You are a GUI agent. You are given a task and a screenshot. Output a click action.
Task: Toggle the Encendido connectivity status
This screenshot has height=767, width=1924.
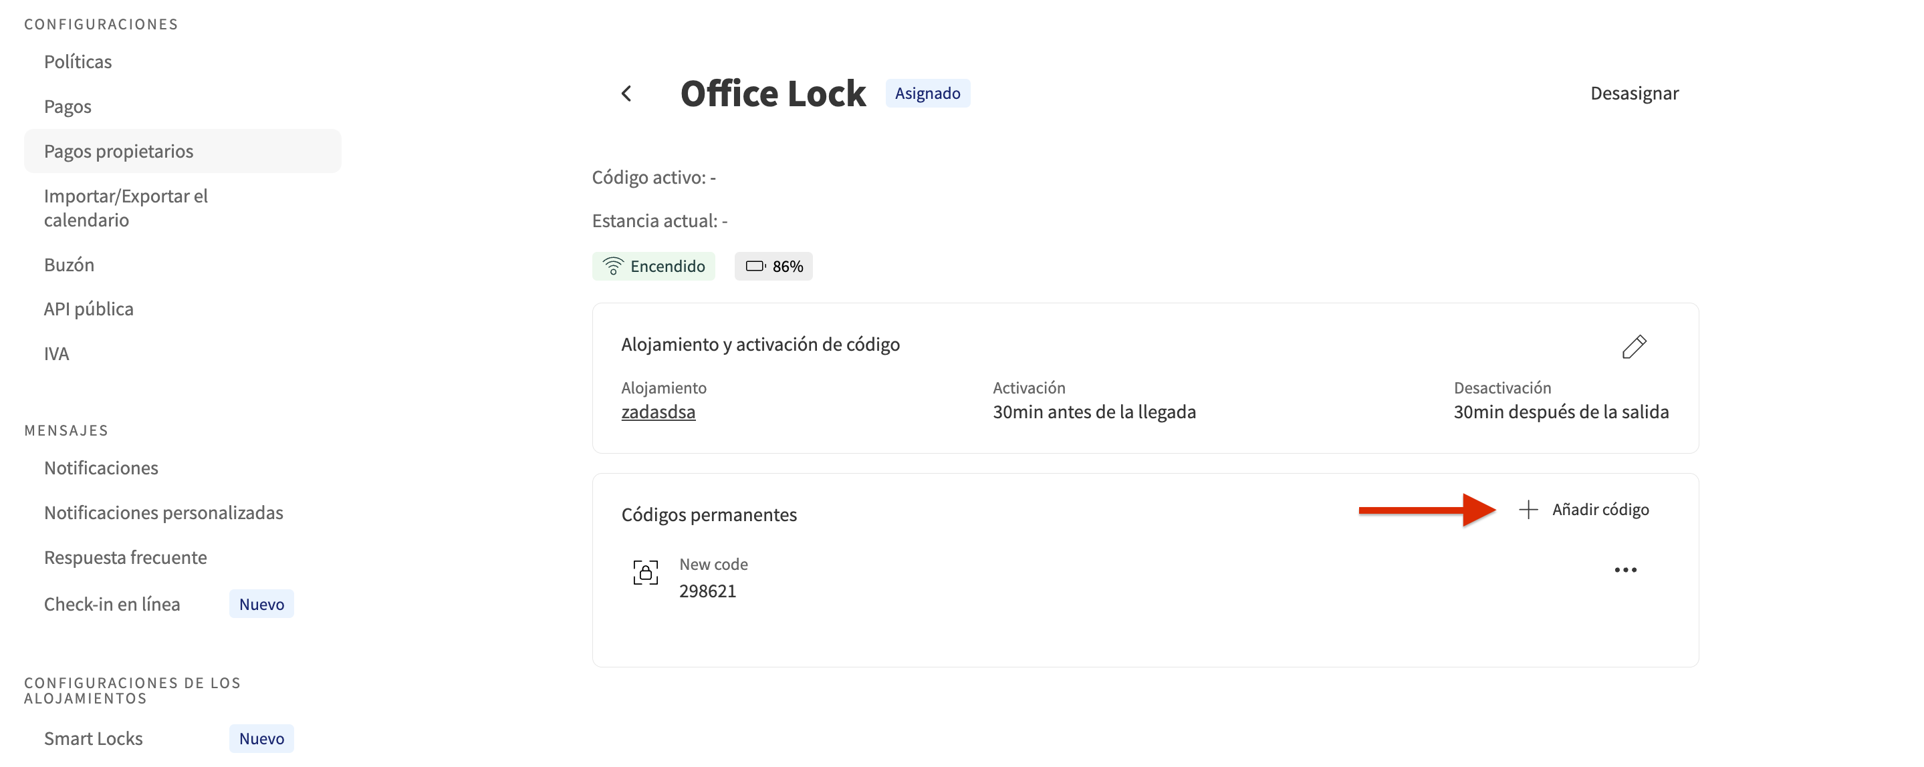tap(654, 266)
